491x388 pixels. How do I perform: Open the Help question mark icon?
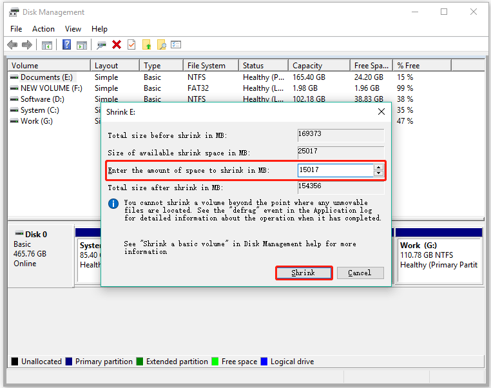67,44
